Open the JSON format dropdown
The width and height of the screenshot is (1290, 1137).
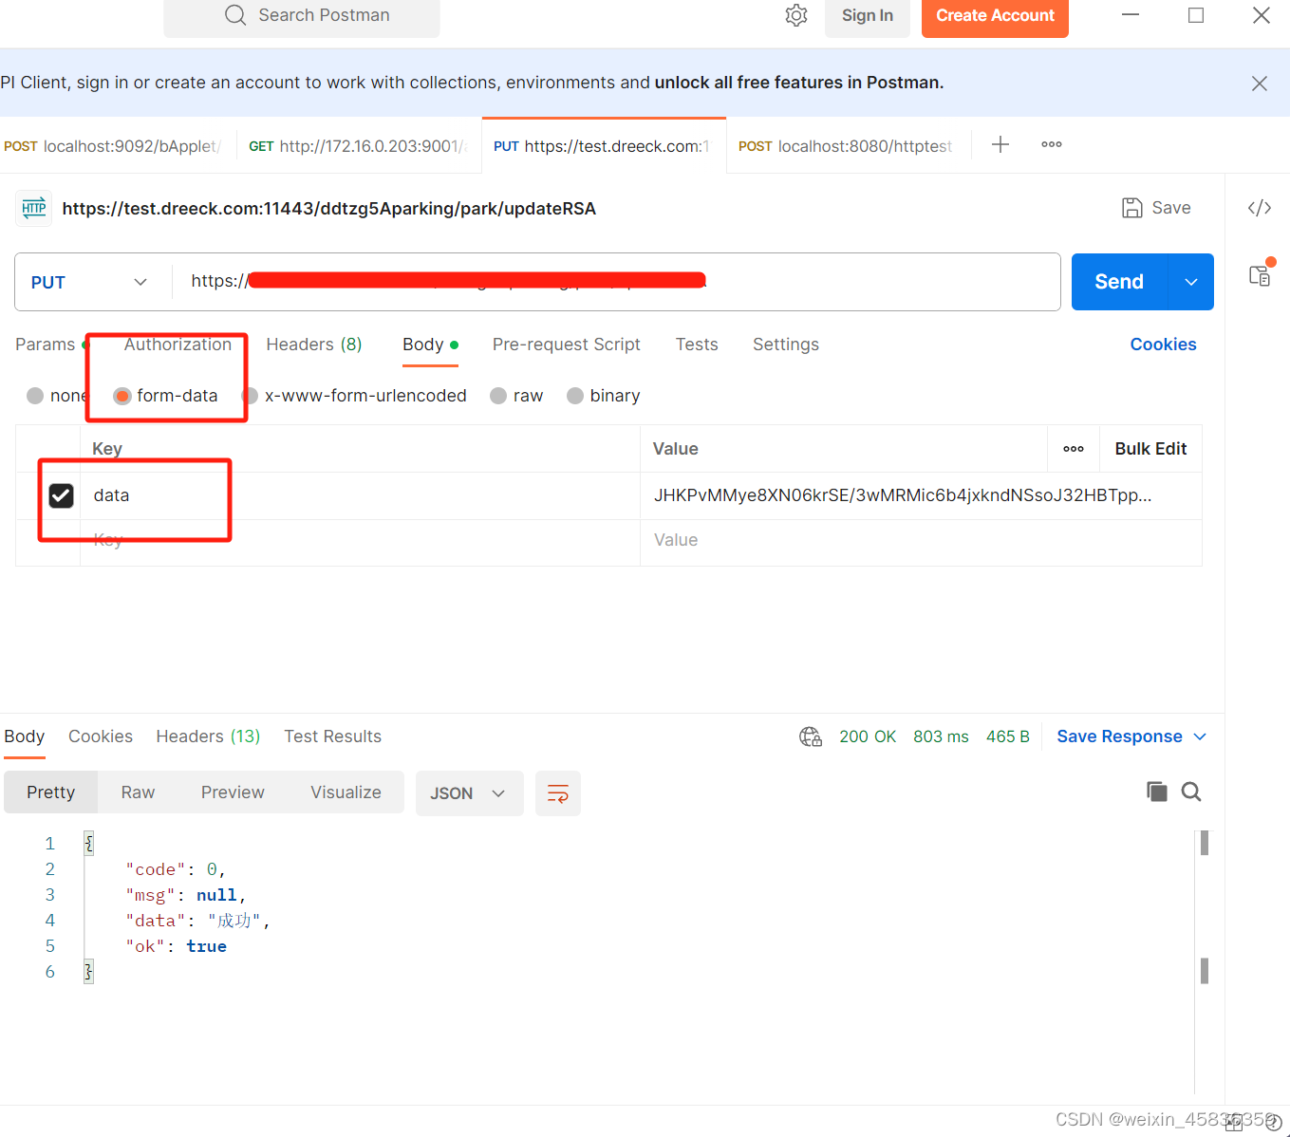pyautogui.click(x=470, y=793)
